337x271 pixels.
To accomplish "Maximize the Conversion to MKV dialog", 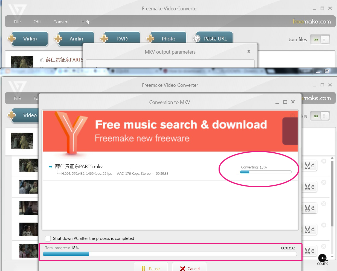I will 285,102.
